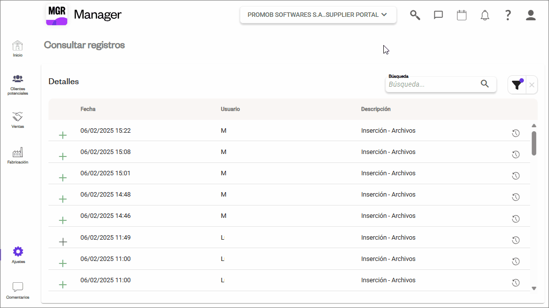This screenshot has width=549, height=308.
Task: Click the help question mark icon
Action: pyautogui.click(x=507, y=15)
